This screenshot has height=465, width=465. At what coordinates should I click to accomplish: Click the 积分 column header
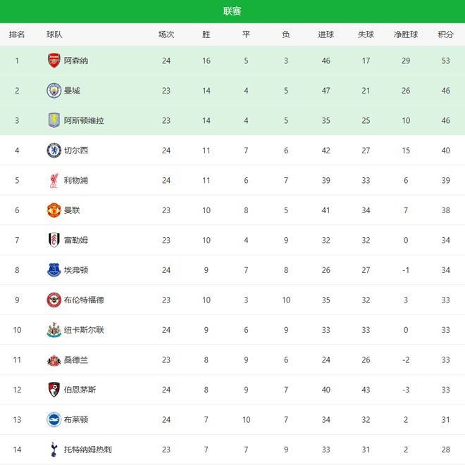445,34
